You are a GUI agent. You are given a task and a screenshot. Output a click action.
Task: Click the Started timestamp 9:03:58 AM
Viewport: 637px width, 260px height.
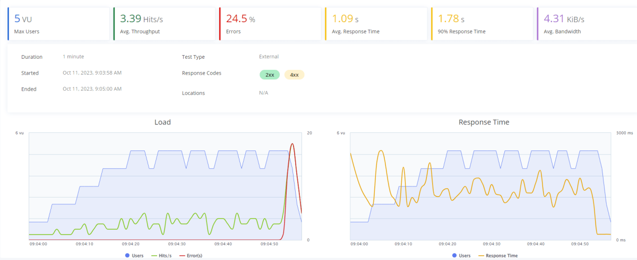coord(92,73)
